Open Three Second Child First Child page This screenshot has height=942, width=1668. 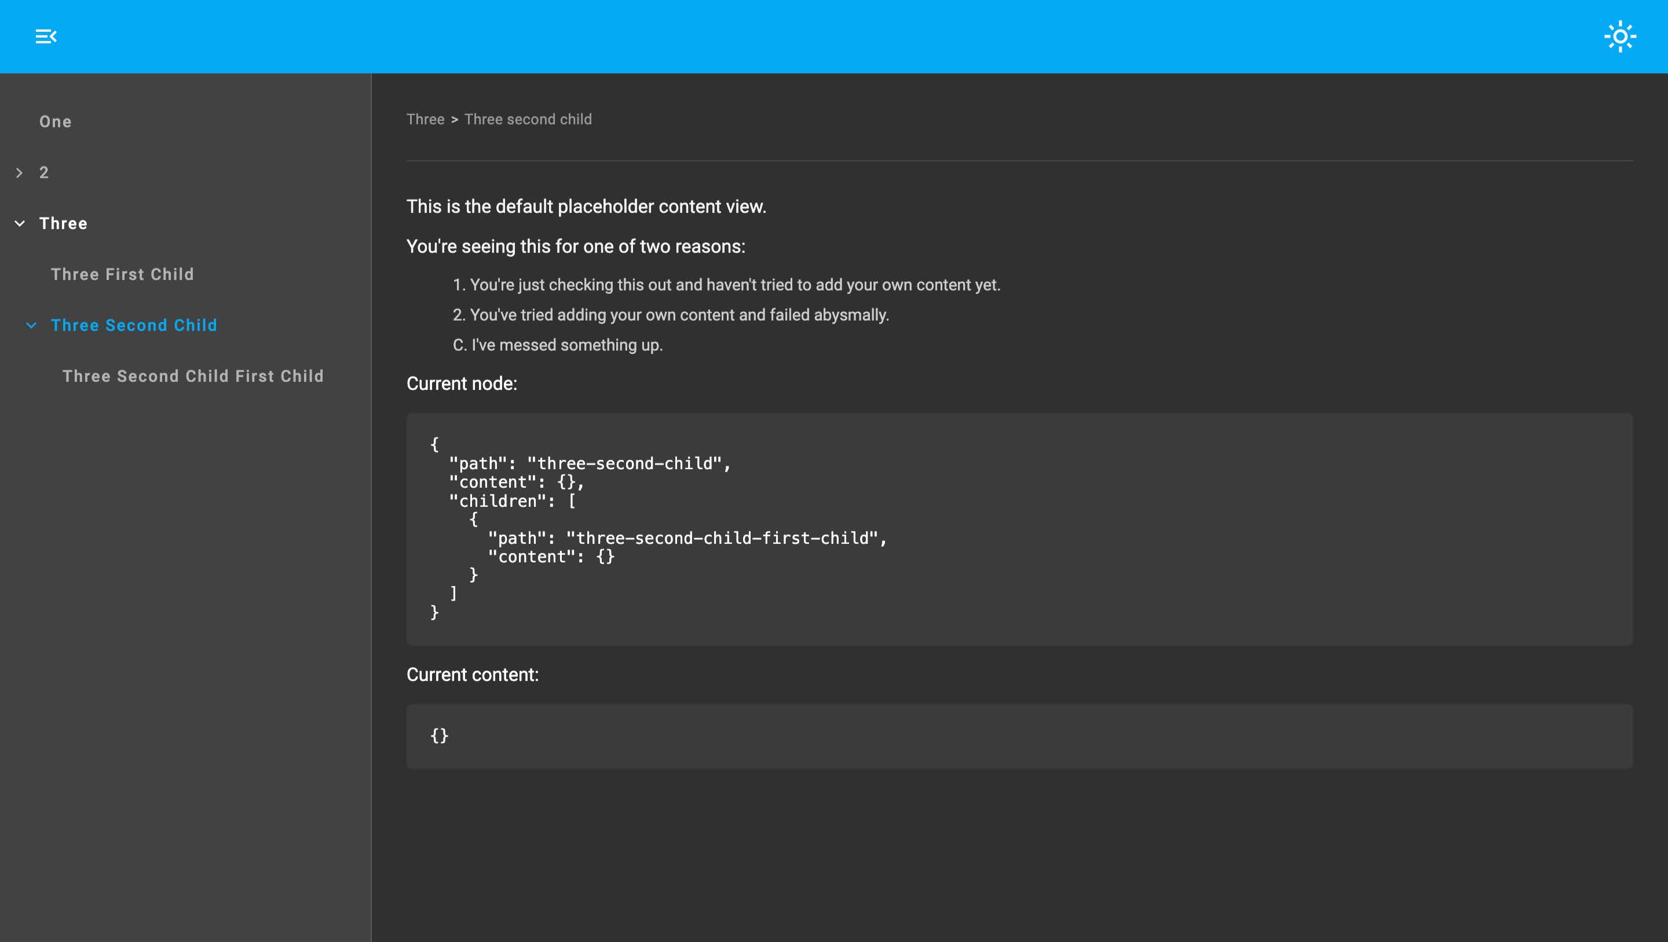[193, 376]
